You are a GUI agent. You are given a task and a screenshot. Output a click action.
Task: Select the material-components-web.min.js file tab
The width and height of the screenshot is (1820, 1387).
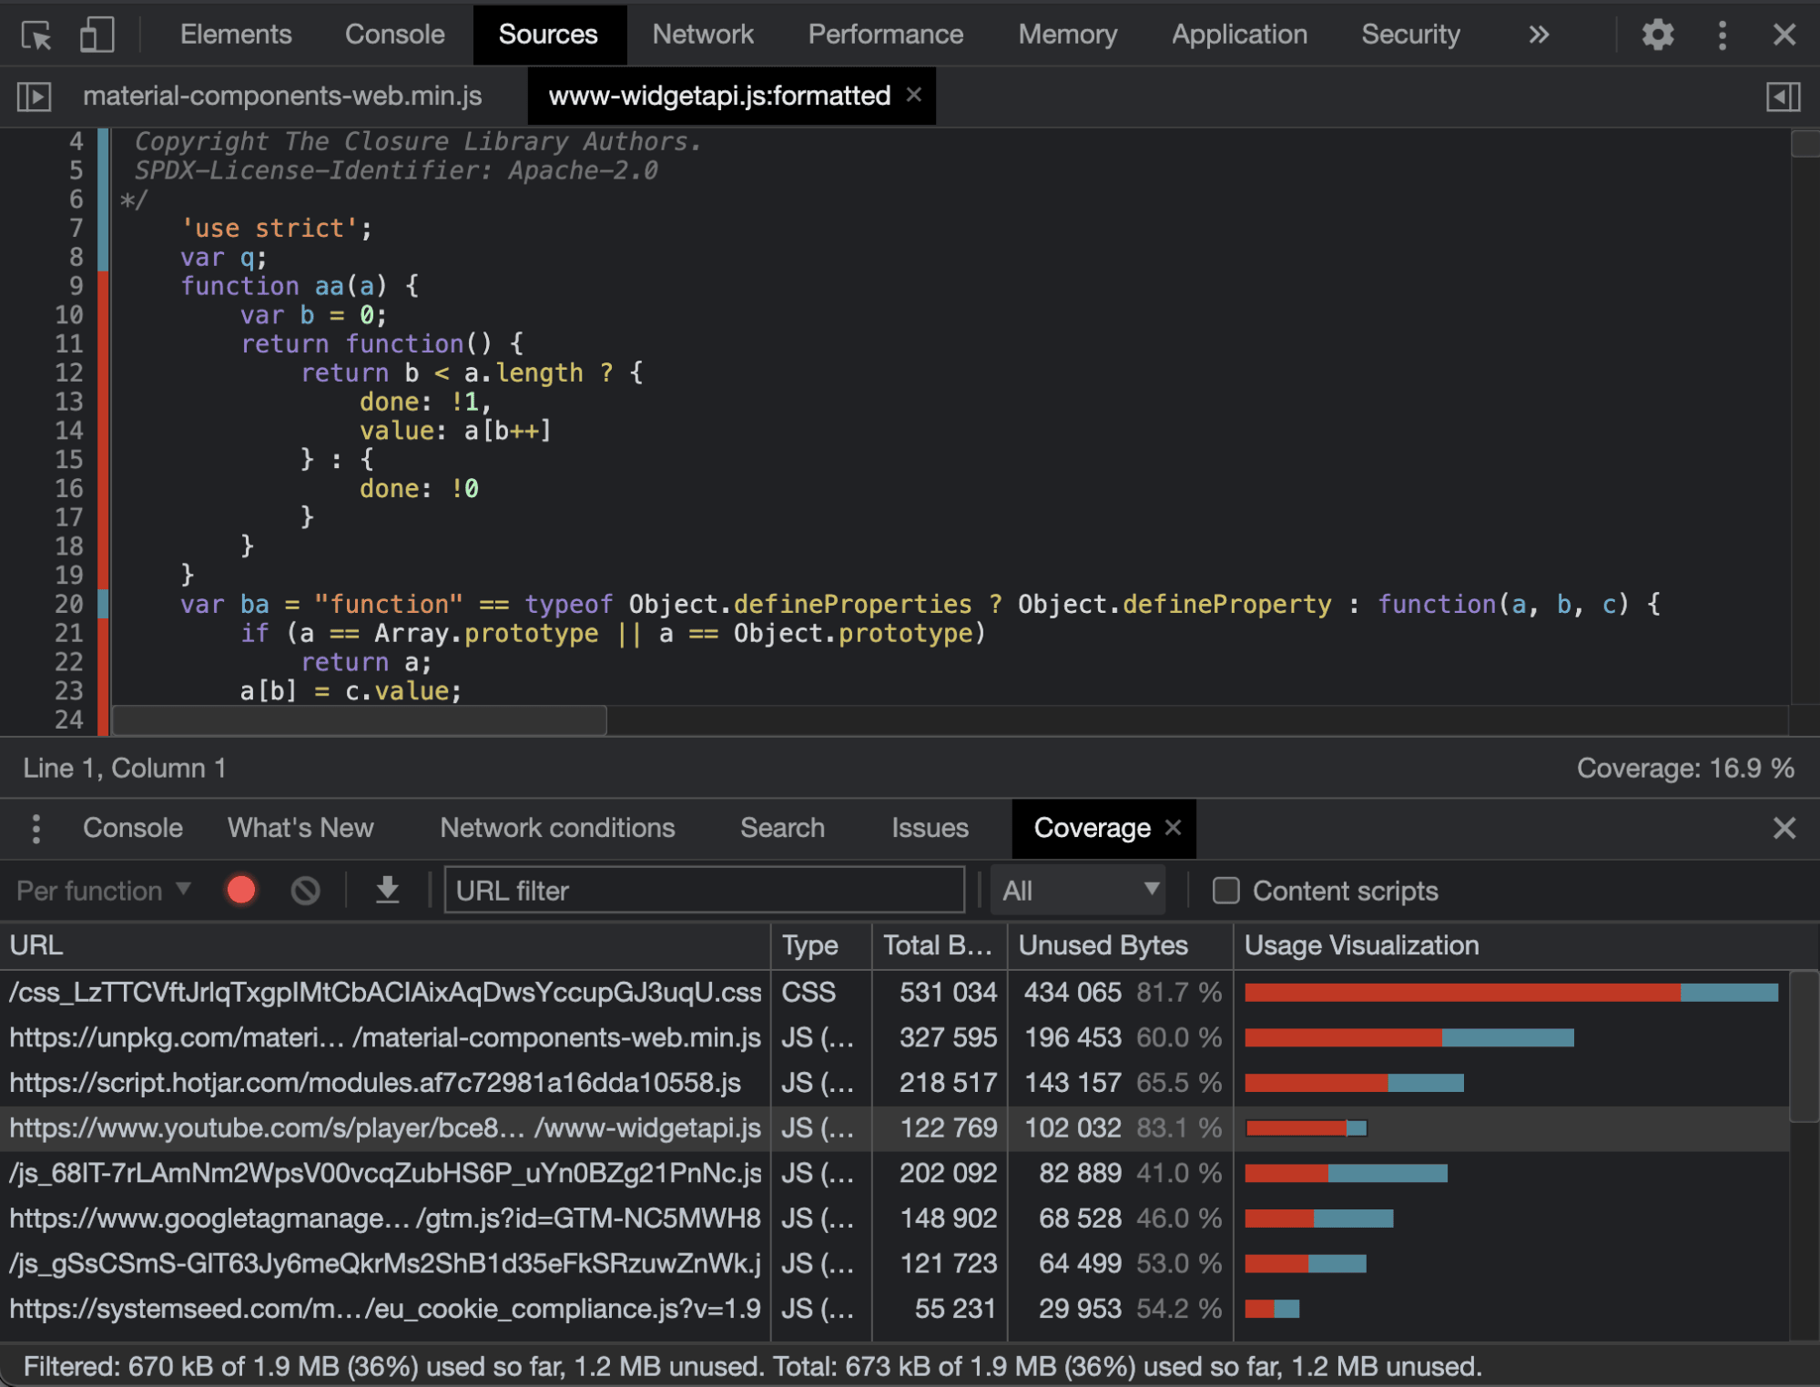[x=282, y=97]
